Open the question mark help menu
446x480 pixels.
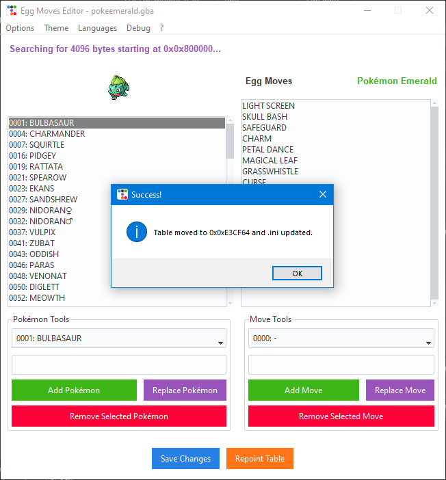(162, 28)
